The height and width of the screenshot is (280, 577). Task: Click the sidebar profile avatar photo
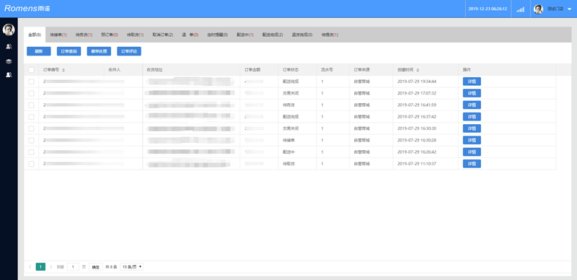point(9,30)
